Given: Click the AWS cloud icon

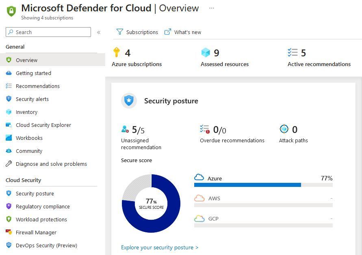Looking at the screenshot, I should [199, 198].
